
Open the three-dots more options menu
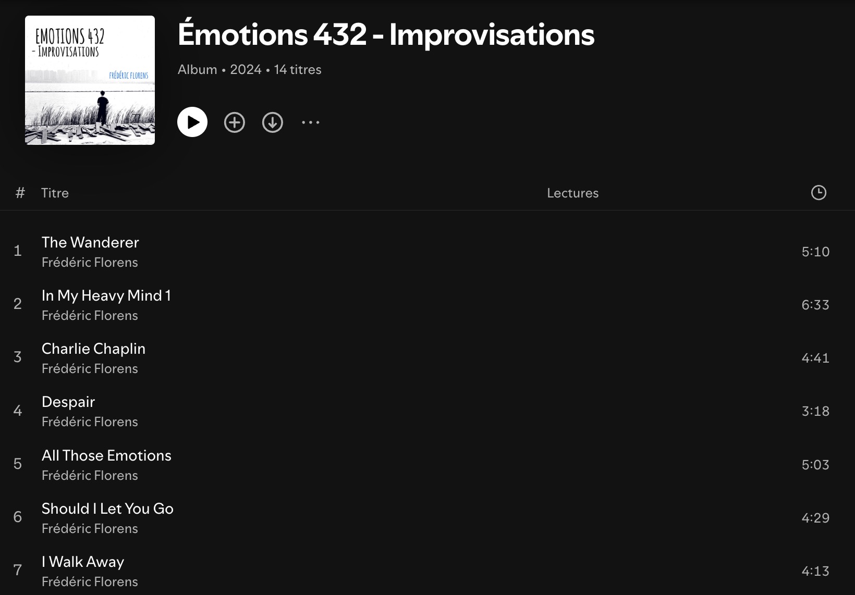(x=311, y=122)
